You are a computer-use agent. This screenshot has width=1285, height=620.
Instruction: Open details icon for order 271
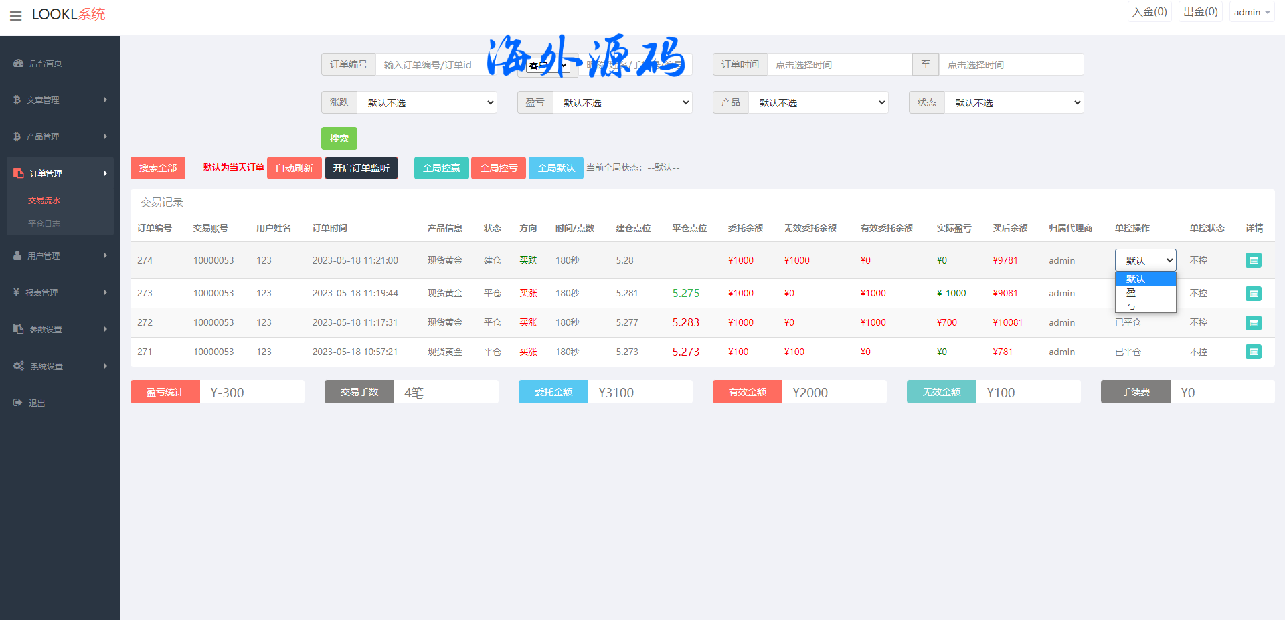pos(1253,352)
